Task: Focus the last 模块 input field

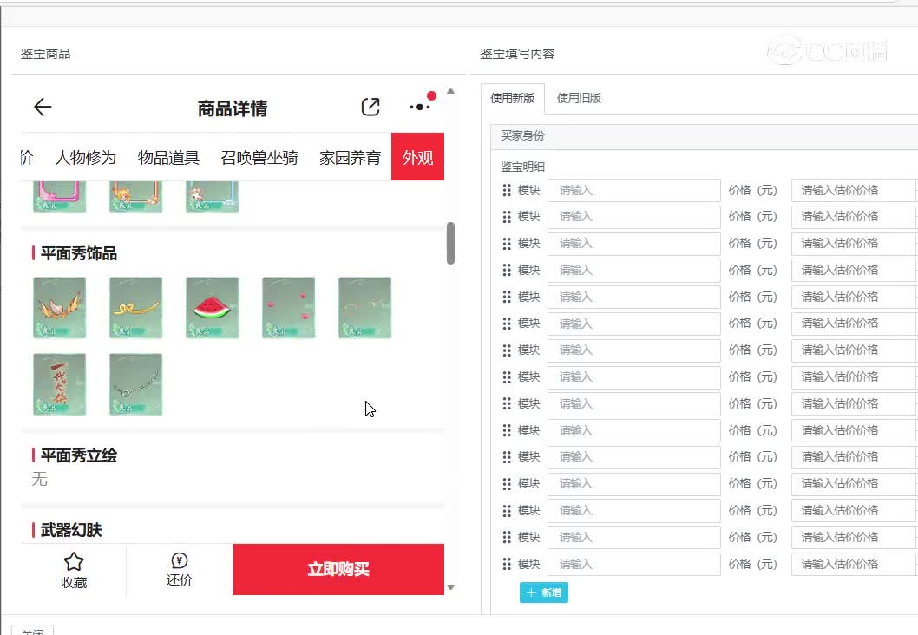Action: (634, 564)
